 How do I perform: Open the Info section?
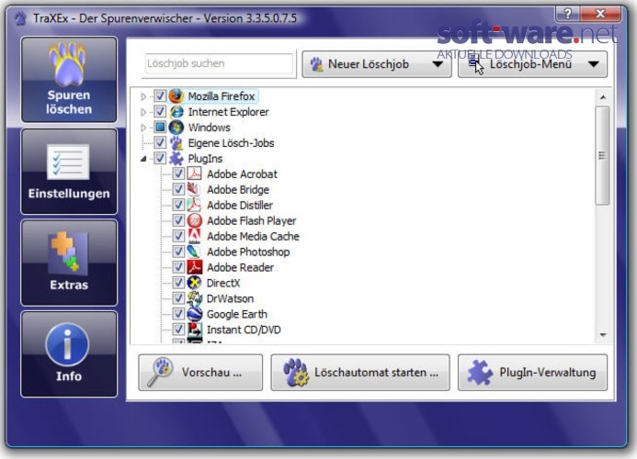pyautogui.click(x=69, y=353)
